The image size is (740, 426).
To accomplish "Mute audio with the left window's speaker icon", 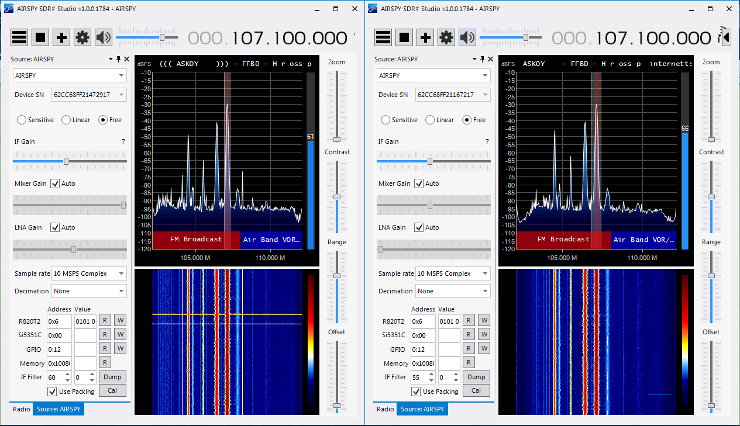I will (x=104, y=38).
